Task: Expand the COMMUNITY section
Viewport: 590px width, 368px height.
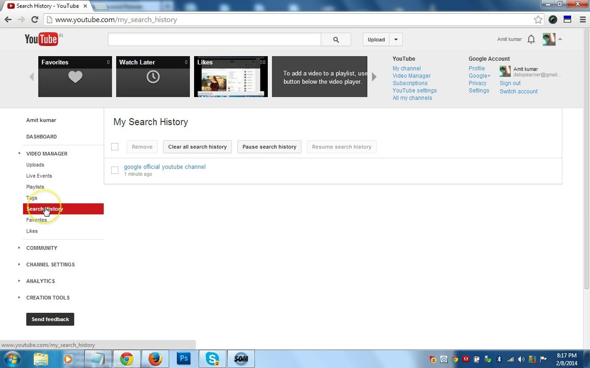Action: [19, 248]
